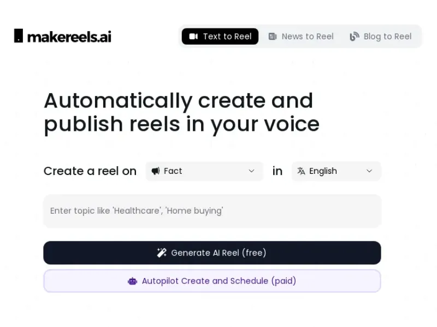Screen dimensions: 437x327
Task: Switch to the Blog to Reel tab
Action: pyautogui.click(x=381, y=37)
